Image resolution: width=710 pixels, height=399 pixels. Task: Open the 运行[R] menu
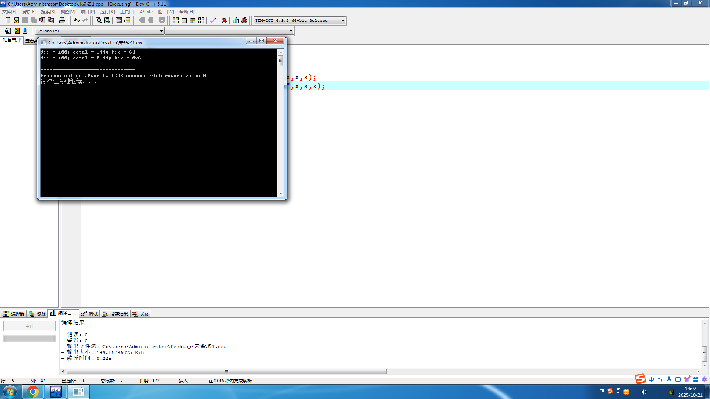pyautogui.click(x=107, y=12)
